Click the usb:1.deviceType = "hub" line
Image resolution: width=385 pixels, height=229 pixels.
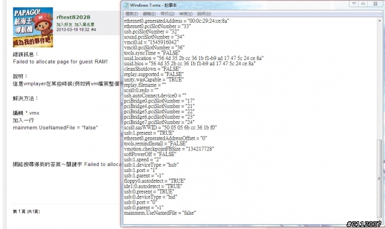[x=151, y=165]
